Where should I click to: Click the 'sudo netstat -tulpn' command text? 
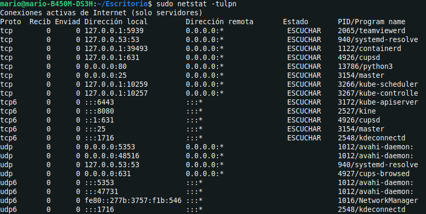click(196, 4)
